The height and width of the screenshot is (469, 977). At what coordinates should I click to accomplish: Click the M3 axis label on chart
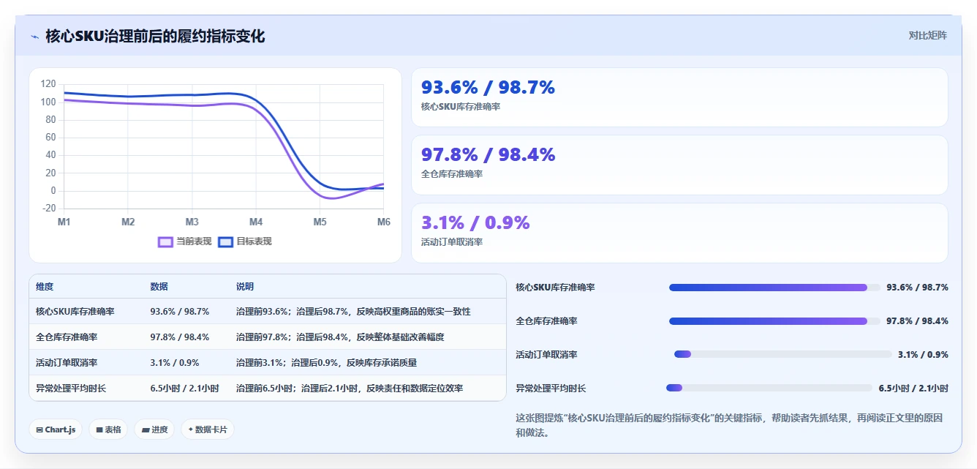192,222
